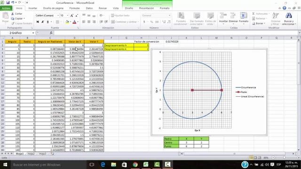This screenshot has width=301, height=169.
Task: Click into the formula bar
Action: point(175,33)
